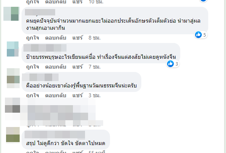Click ตอบกลับ under the 7 ชม. comment
This screenshot has height=153, width=226.
point(56,67)
